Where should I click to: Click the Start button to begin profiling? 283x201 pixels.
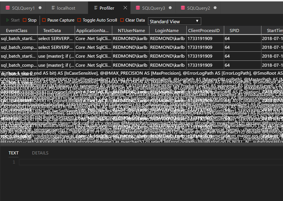(13, 20)
